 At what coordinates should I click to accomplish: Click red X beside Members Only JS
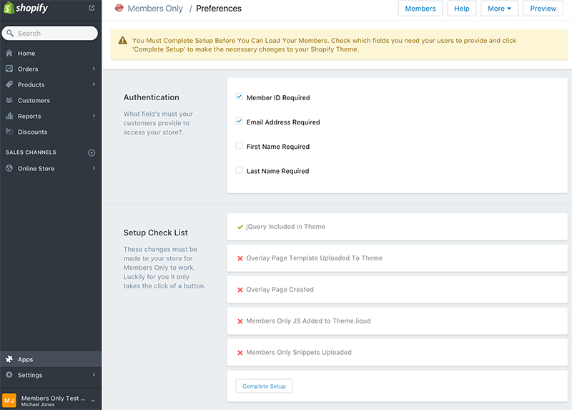(240, 321)
